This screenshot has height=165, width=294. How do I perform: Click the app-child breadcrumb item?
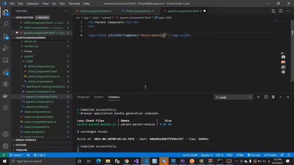coord(163,17)
